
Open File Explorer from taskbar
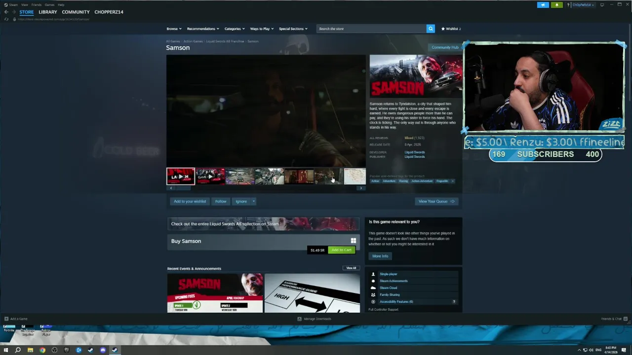tap(30, 350)
